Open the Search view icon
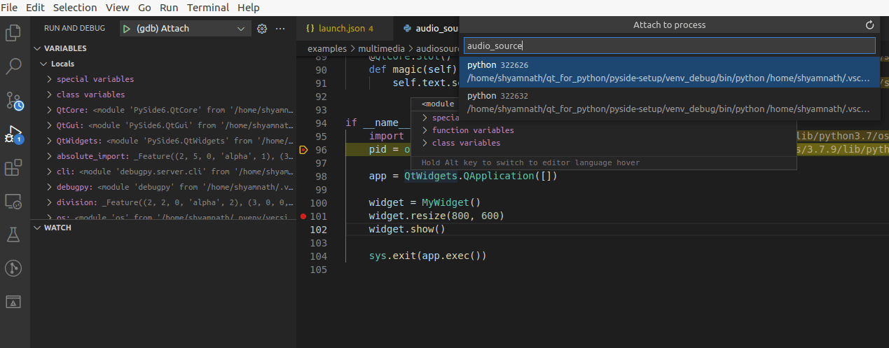889x348 pixels. 14,67
